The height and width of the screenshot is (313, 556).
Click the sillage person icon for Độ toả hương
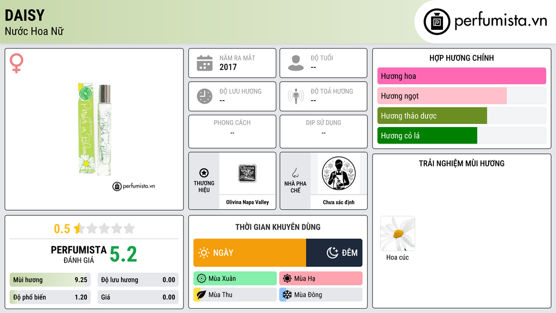tap(296, 96)
